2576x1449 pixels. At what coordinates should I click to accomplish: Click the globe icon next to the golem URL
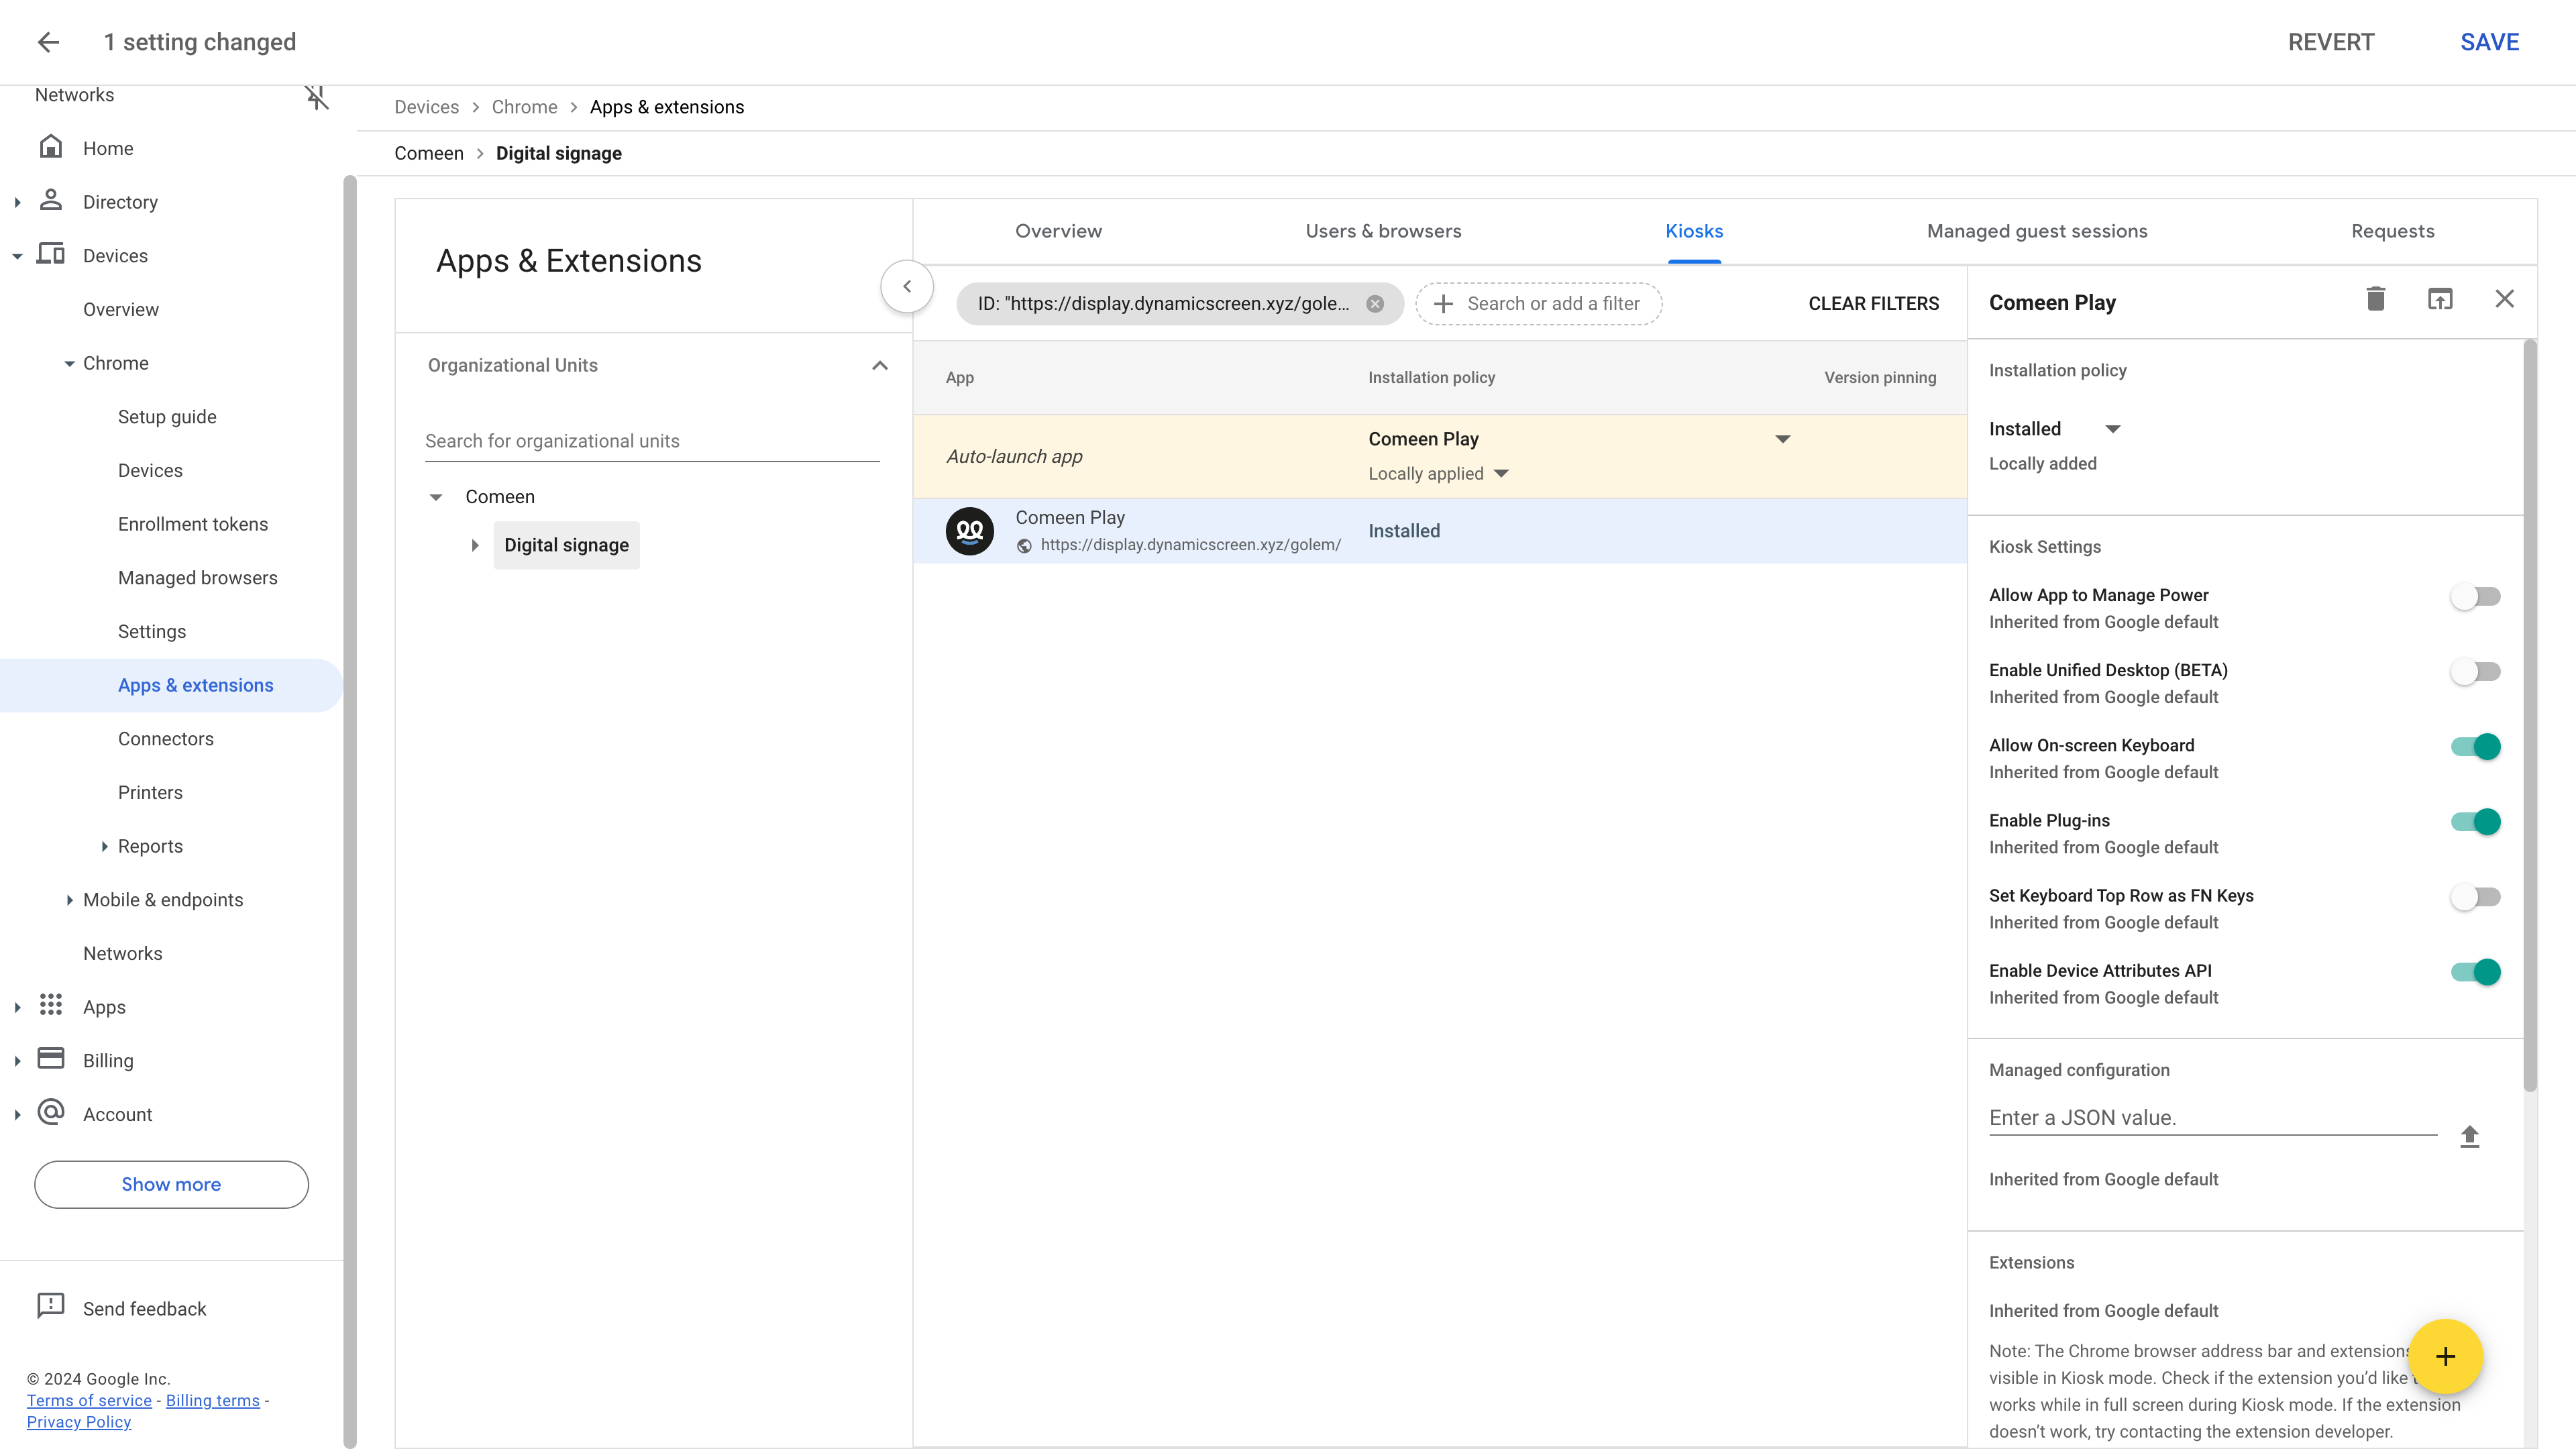tap(1024, 546)
